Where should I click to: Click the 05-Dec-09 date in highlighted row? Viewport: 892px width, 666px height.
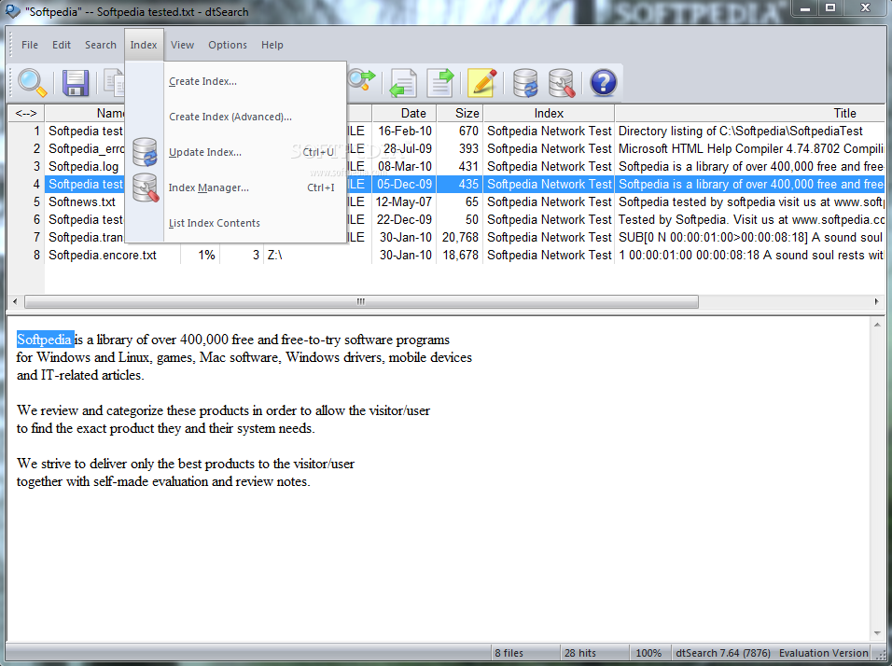click(x=404, y=185)
